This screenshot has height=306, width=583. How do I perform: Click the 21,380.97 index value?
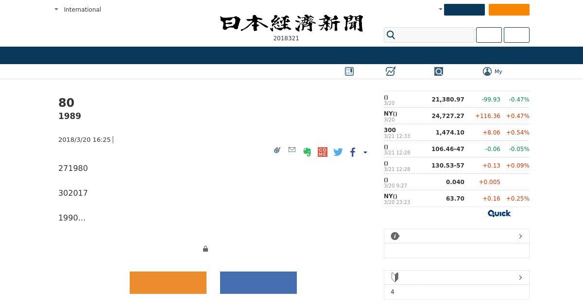(448, 99)
